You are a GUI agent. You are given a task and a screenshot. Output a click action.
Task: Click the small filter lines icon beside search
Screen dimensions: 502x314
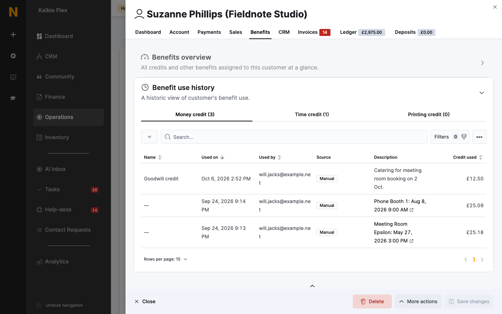click(150, 137)
